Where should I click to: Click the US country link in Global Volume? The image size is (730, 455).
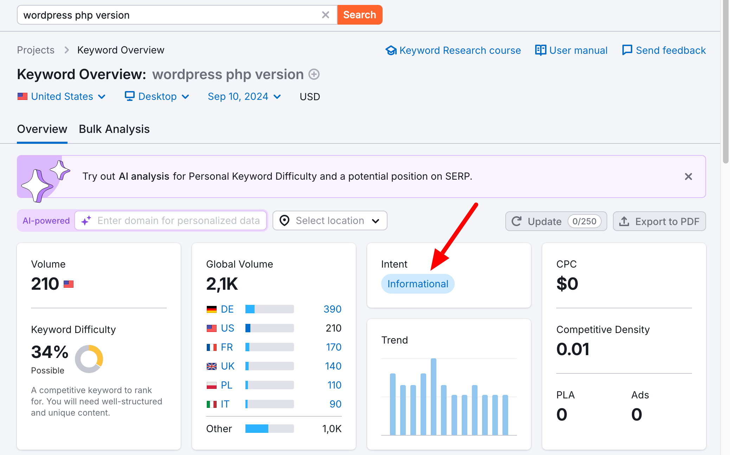coord(228,328)
